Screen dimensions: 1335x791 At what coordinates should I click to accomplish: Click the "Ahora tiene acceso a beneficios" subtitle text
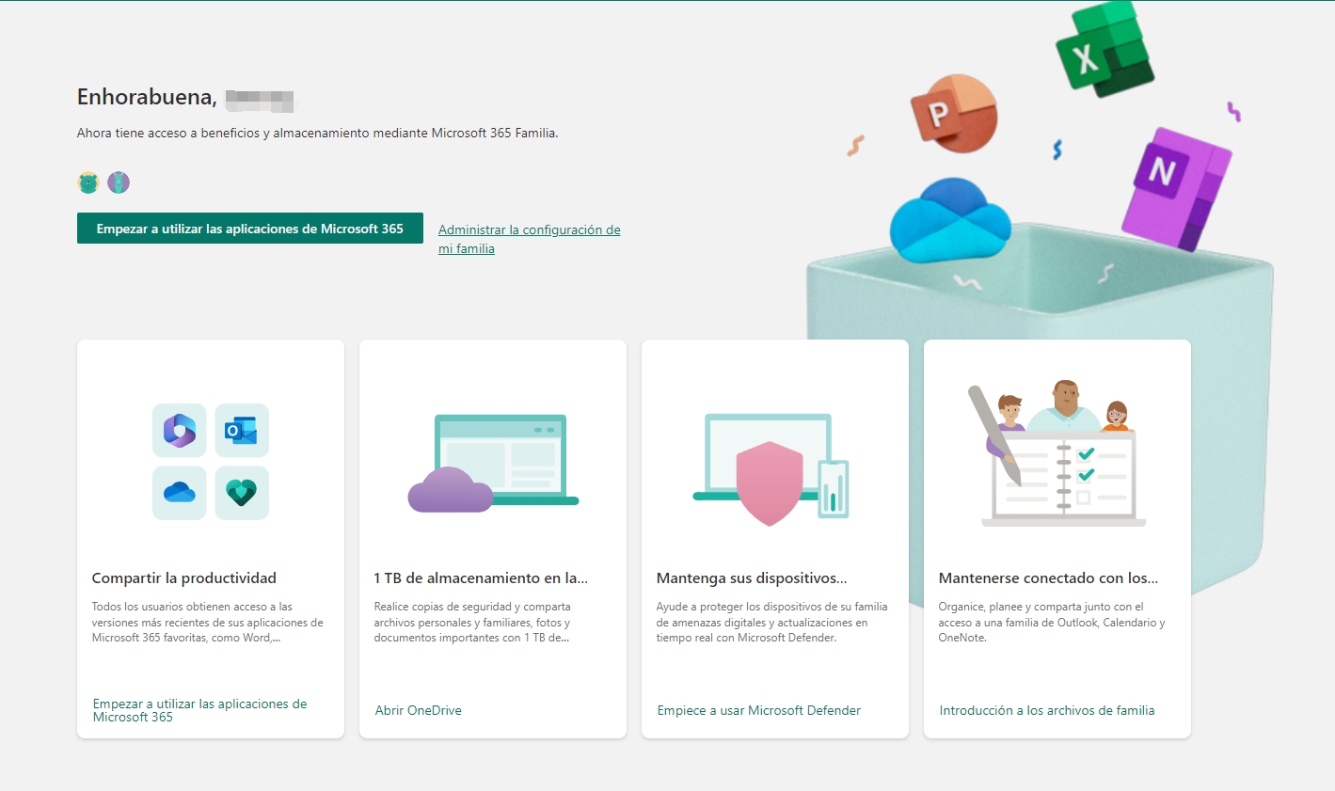(x=318, y=134)
